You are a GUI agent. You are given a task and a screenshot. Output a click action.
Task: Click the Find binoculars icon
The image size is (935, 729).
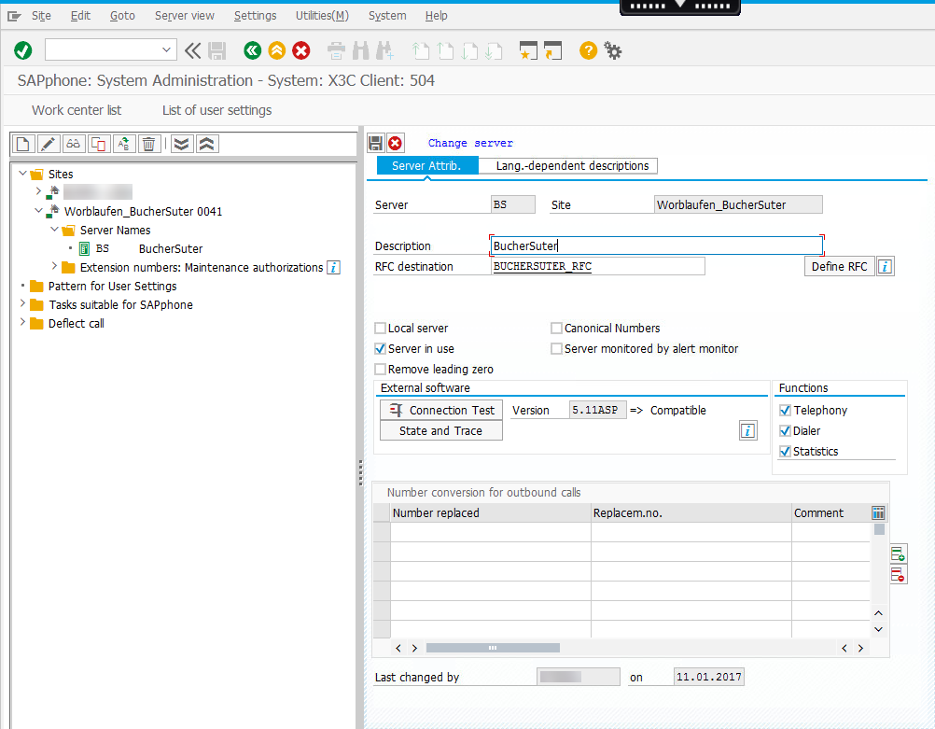coord(361,50)
